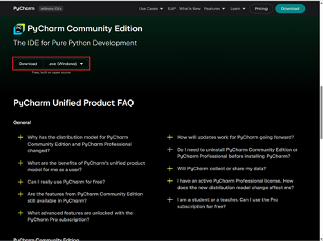The height and width of the screenshot is (241, 323).
Task: Open question 'What advanced features are unlocked'
Action: click(x=80, y=216)
